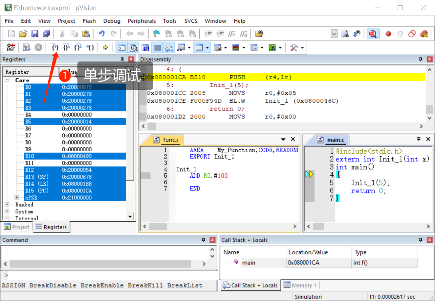Open the Serial windows icon
This screenshot has height=301, width=435.
tap(218, 48)
